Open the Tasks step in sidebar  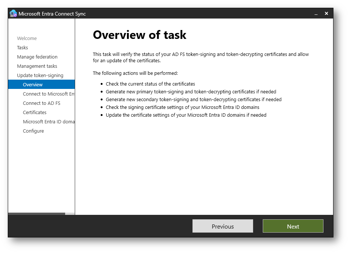[23, 48]
